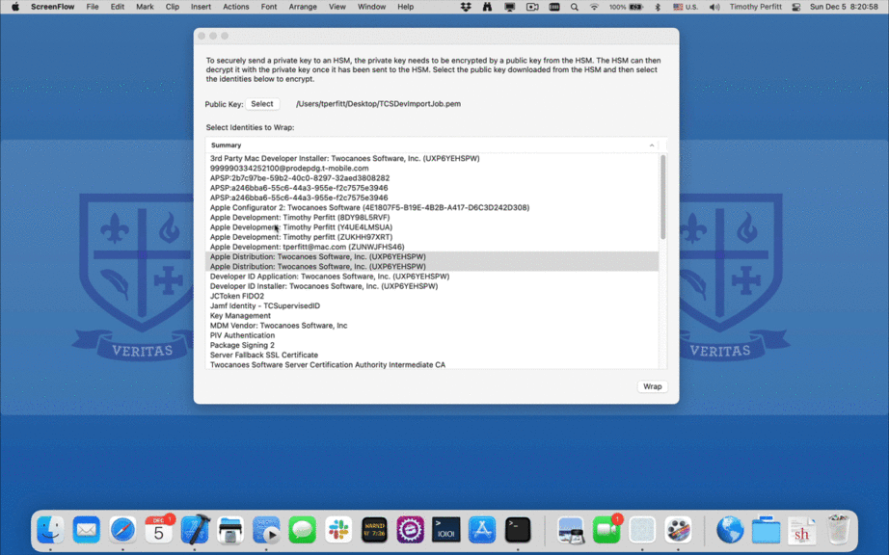
Task: Select the JCToken FIDO2 identity
Action: [x=433, y=296]
